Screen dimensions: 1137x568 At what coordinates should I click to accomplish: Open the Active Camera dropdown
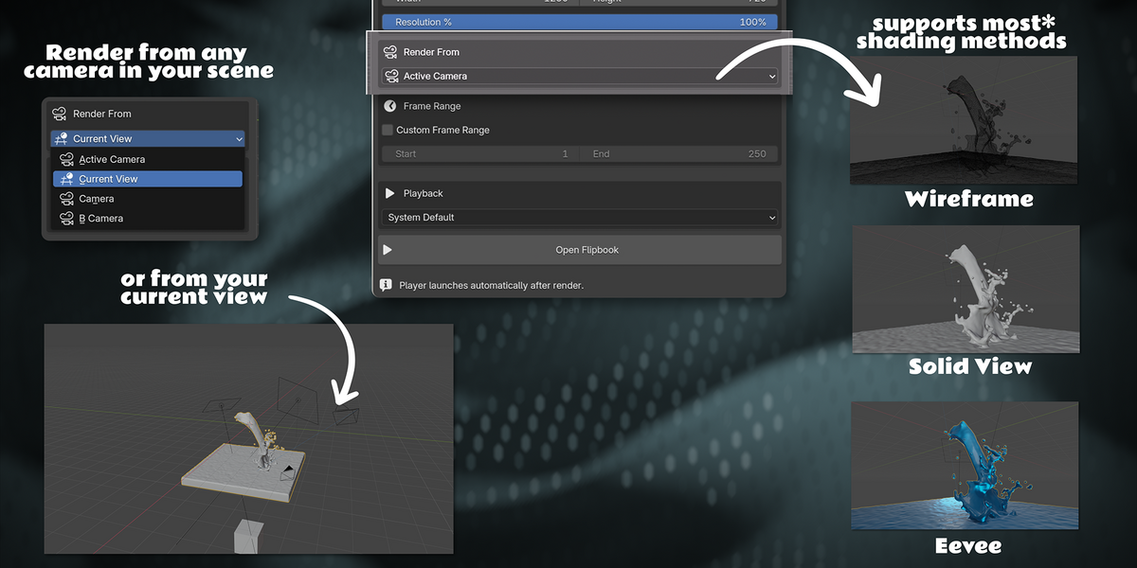click(580, 76)
